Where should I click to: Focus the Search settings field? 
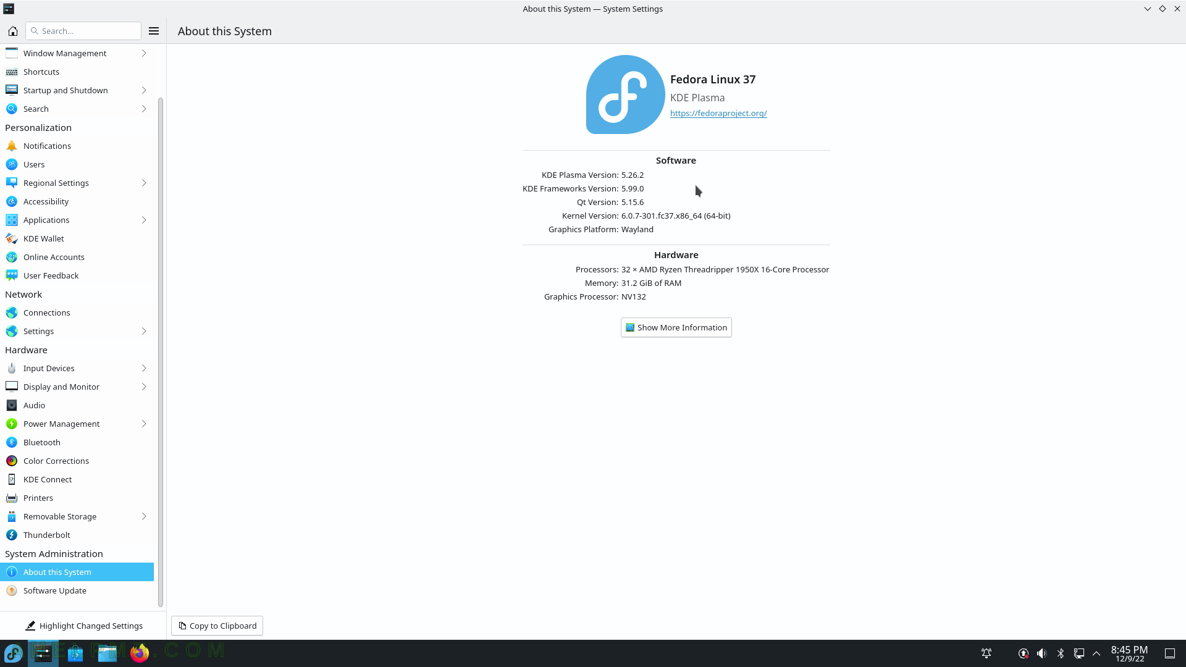pyautogui.click(x=83, y=31)
